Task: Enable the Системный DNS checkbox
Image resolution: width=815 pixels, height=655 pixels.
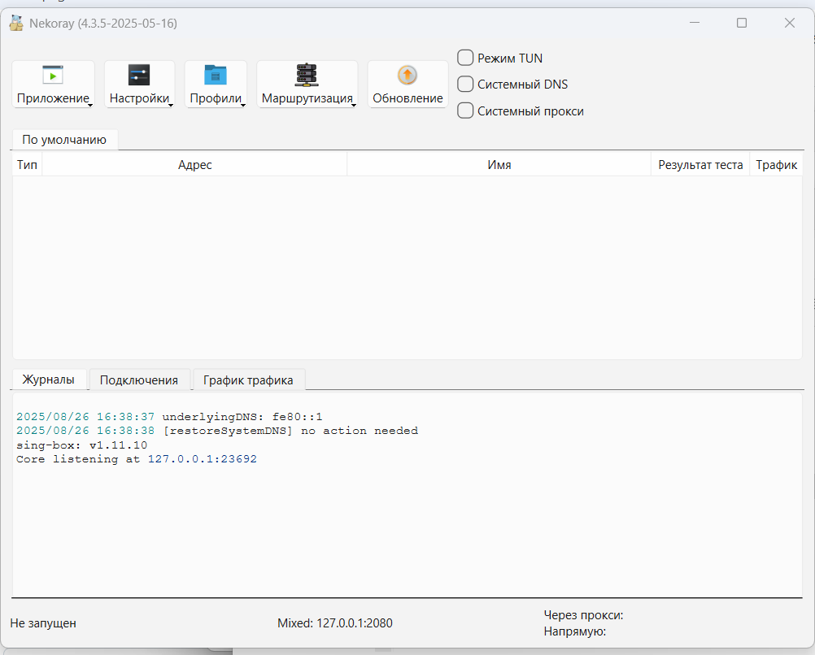Action: click(x=465, y=85)
